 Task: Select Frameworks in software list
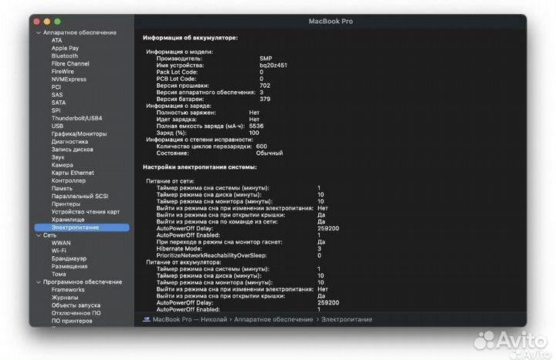click(x=68, y=290)
